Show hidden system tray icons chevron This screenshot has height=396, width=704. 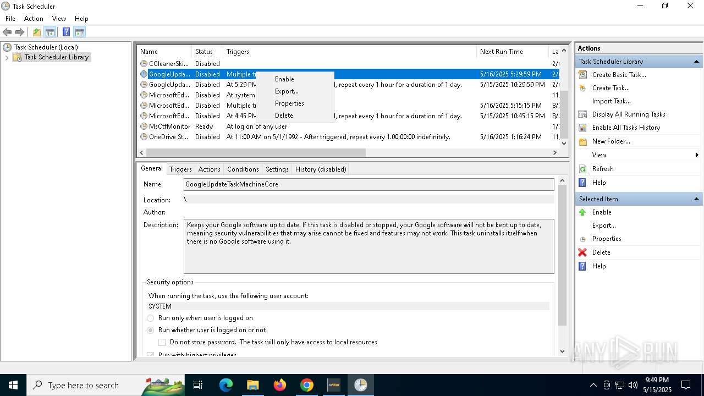pos(593,385)
